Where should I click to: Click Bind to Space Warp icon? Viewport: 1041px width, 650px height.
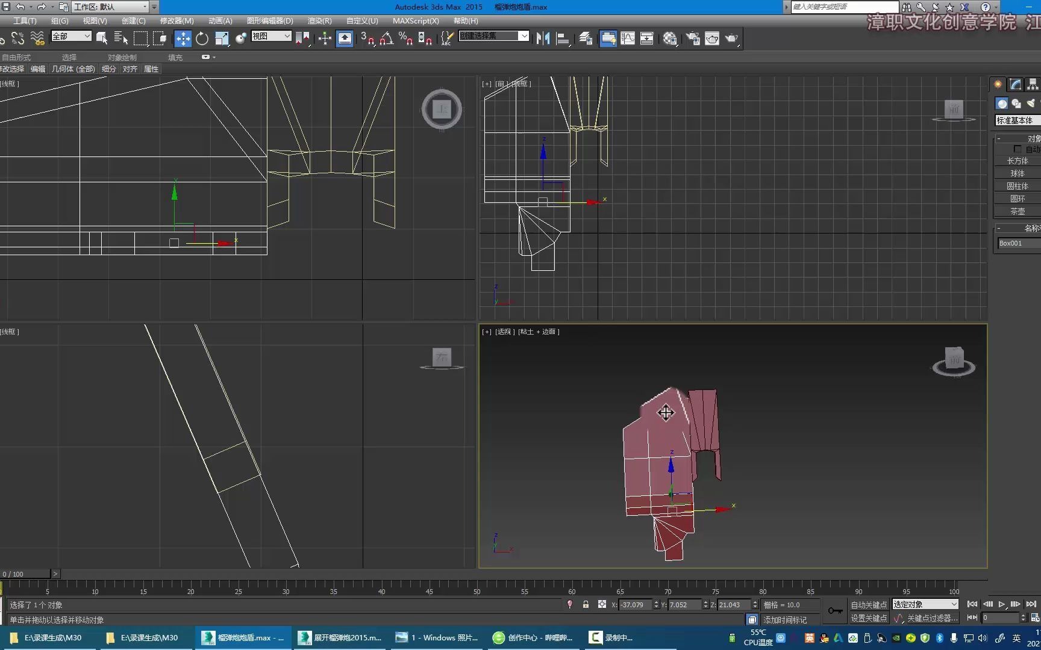pos(37,39)
